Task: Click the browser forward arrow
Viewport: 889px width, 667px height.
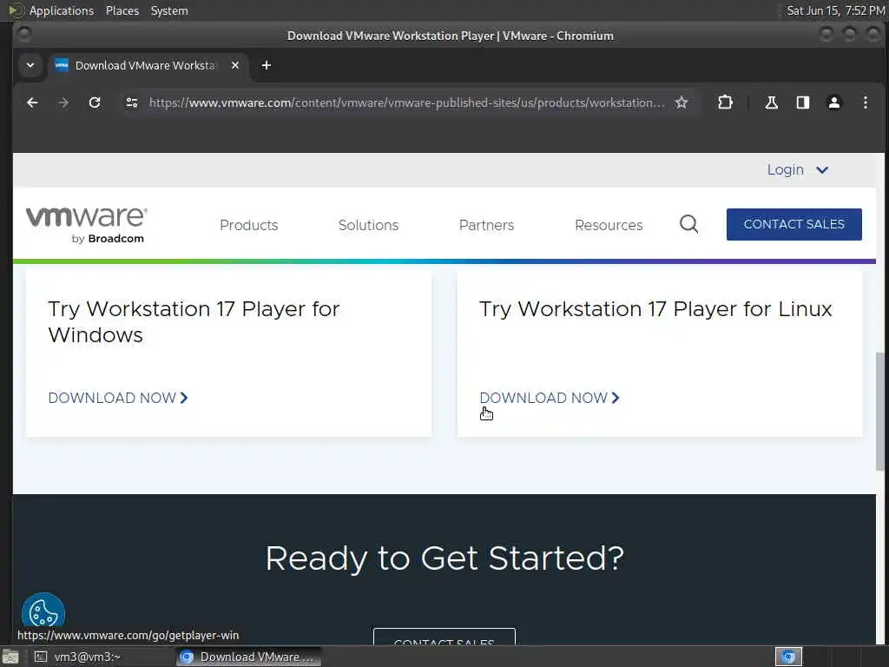Action: (x=63, y=102)
